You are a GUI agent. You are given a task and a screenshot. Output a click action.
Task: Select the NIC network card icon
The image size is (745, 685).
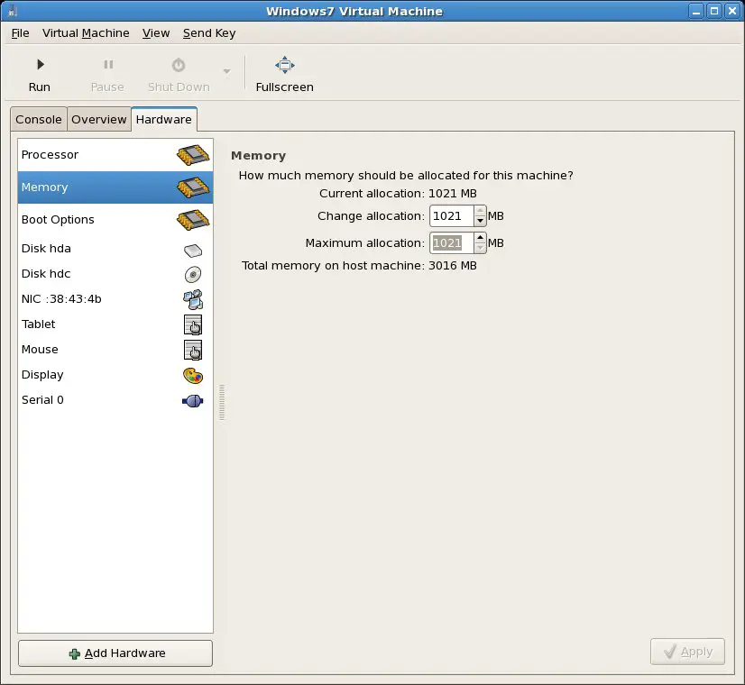[x=193, y=299]
